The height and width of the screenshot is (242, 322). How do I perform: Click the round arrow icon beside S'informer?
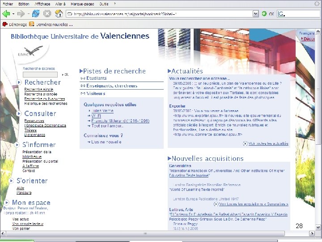click(x=17, y=145)
